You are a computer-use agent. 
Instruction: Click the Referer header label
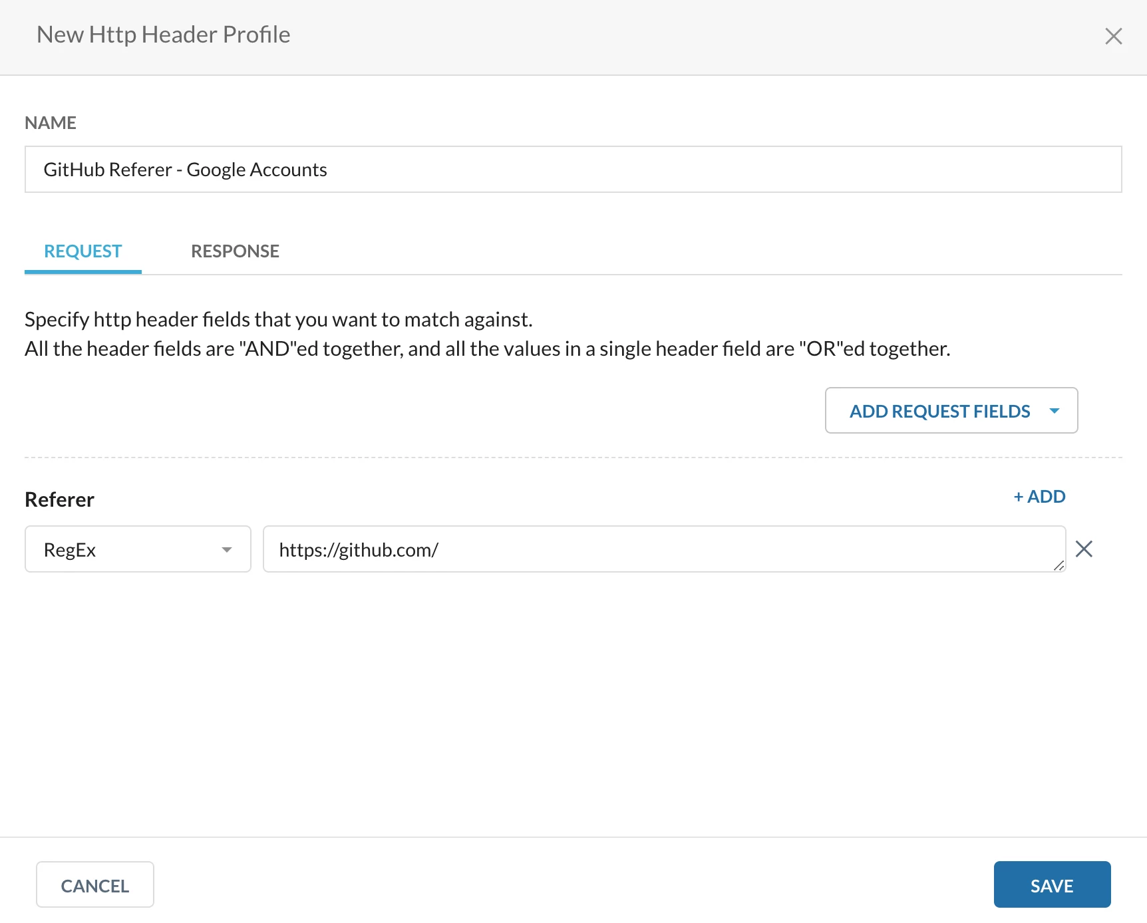click(59, 499)
